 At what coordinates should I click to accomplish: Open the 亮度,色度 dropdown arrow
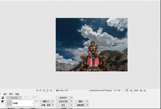[x=53, y=105]
